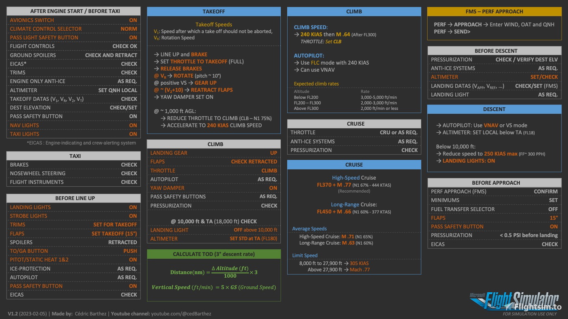Select the FL450 + M .66 cruise setting
Screen dimensions: 568x319
(334, 212)
